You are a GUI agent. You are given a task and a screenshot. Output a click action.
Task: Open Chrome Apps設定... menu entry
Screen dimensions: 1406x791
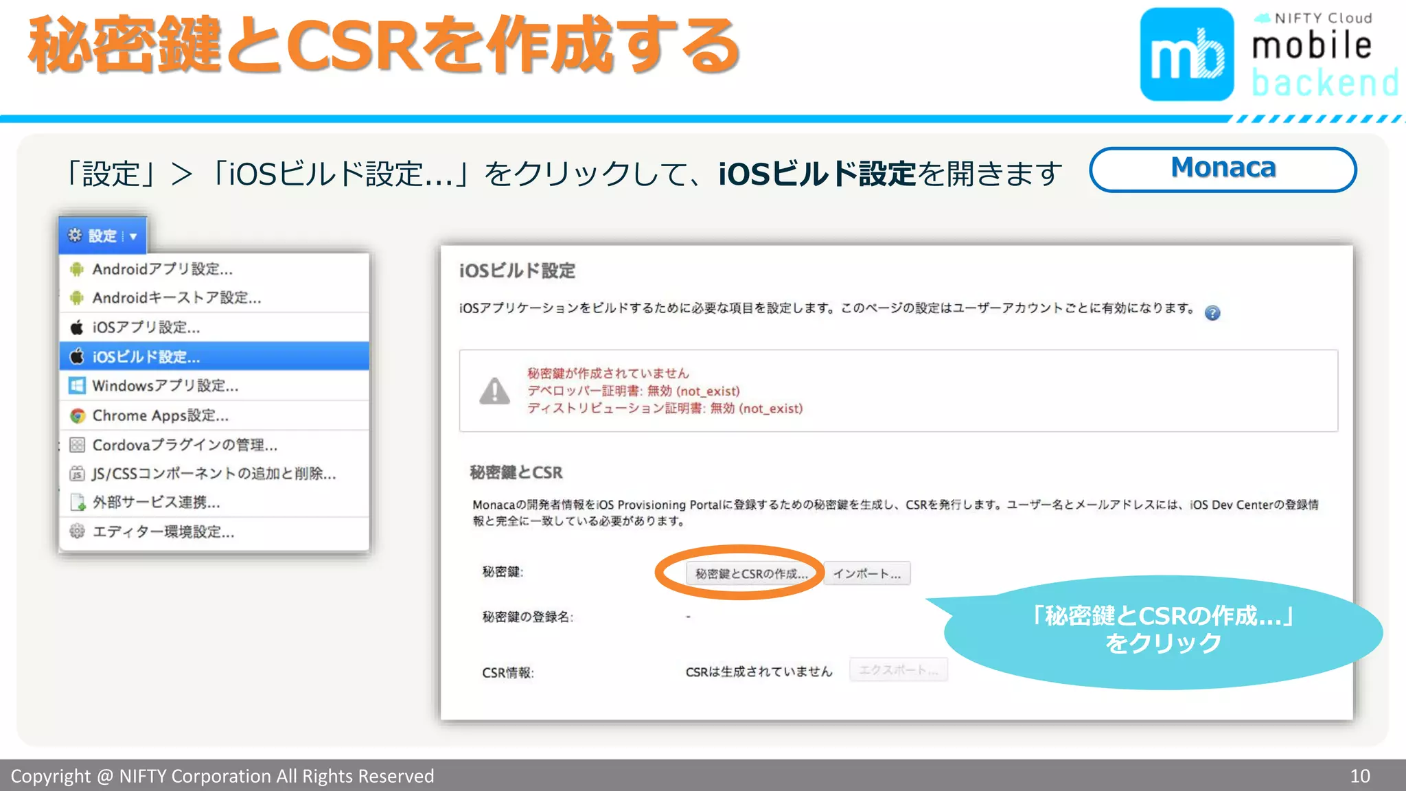[214, 415]
